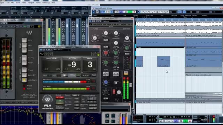Toggle the Cycle loop button in the transport panel
Viewport: 223px width, 125px height.
point(176,121)
